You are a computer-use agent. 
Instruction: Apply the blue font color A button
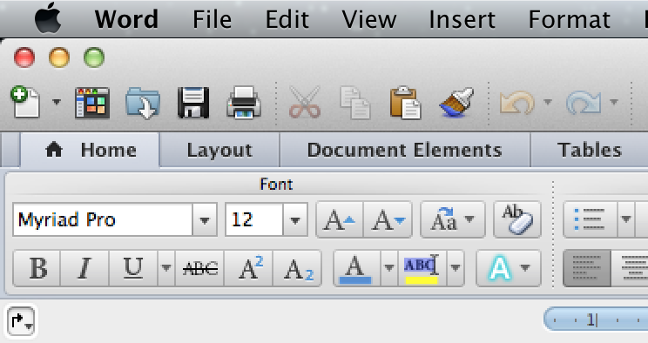pos(356,268)
